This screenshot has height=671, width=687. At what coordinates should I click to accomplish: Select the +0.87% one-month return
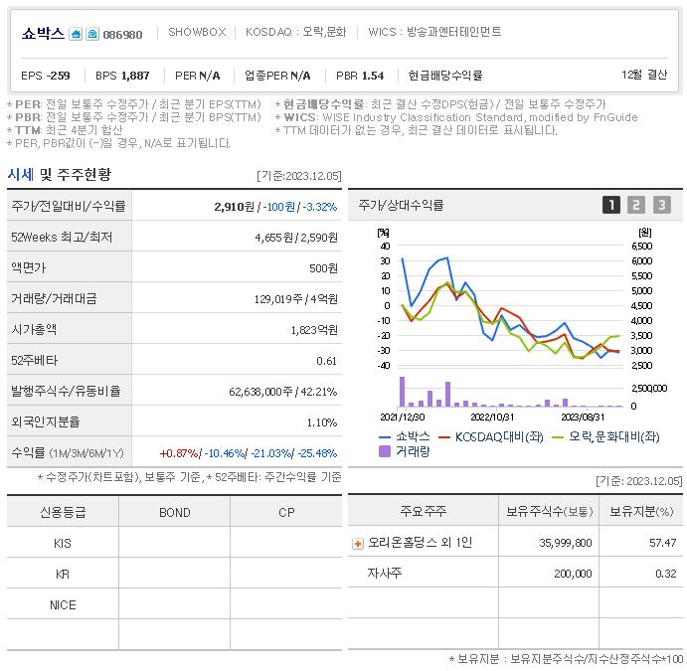[x=179, y=453]
